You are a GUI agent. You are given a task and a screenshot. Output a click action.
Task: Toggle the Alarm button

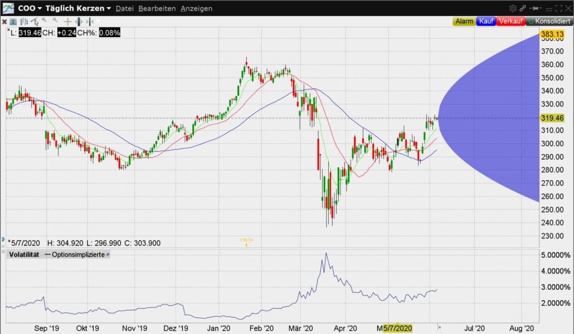[465, 21]
